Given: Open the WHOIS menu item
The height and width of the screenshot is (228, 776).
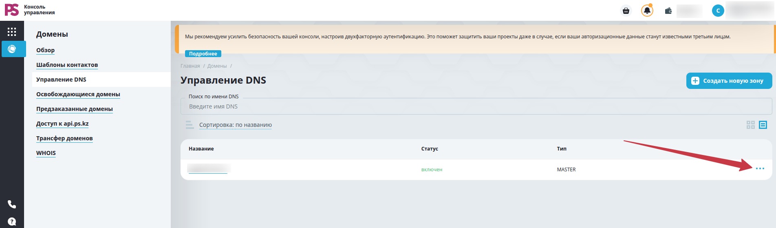Looking at the screenshot, I should [46, 153].
